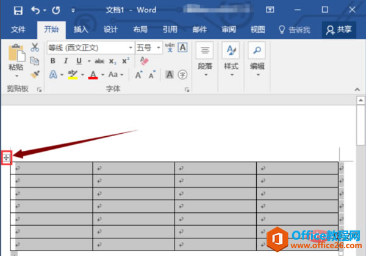Toggle character shading A icon
366x256 pixels.
pyautogui.click(x=170, y=75)
